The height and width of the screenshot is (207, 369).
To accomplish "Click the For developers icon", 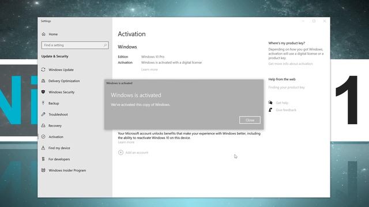I will 43,159.
